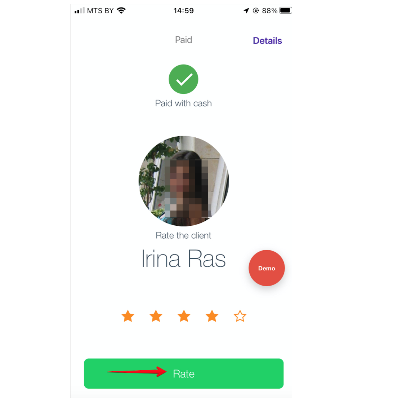Screen dimensions: 402x398
Task: Tap the Paid with cash label
Action: click(x=183, y=103)
